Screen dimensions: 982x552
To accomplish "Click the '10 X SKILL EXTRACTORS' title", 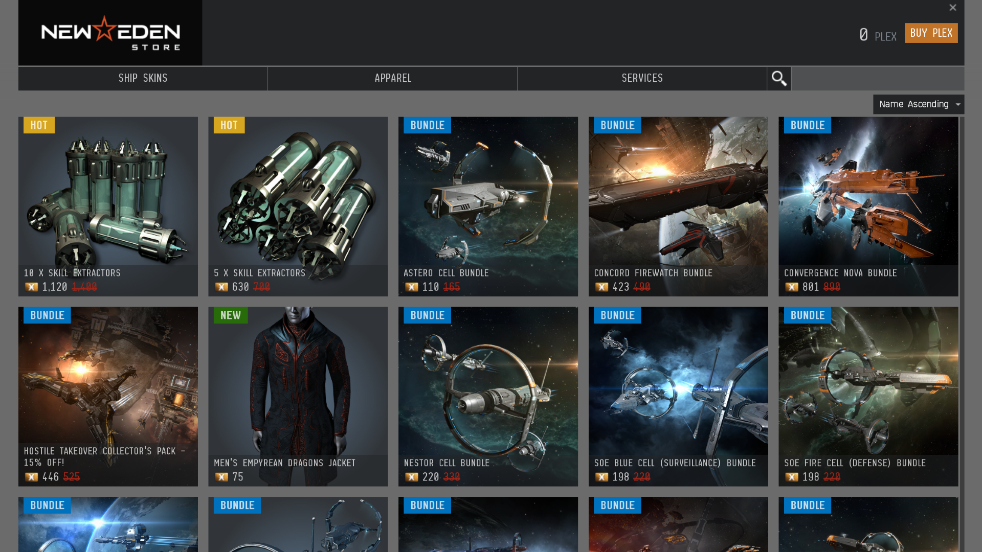I will pos(72,273).
